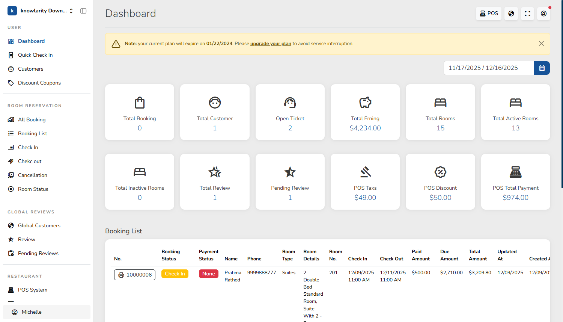
Task: Follow the upgrade your plan link
Action: click(271, 44)
